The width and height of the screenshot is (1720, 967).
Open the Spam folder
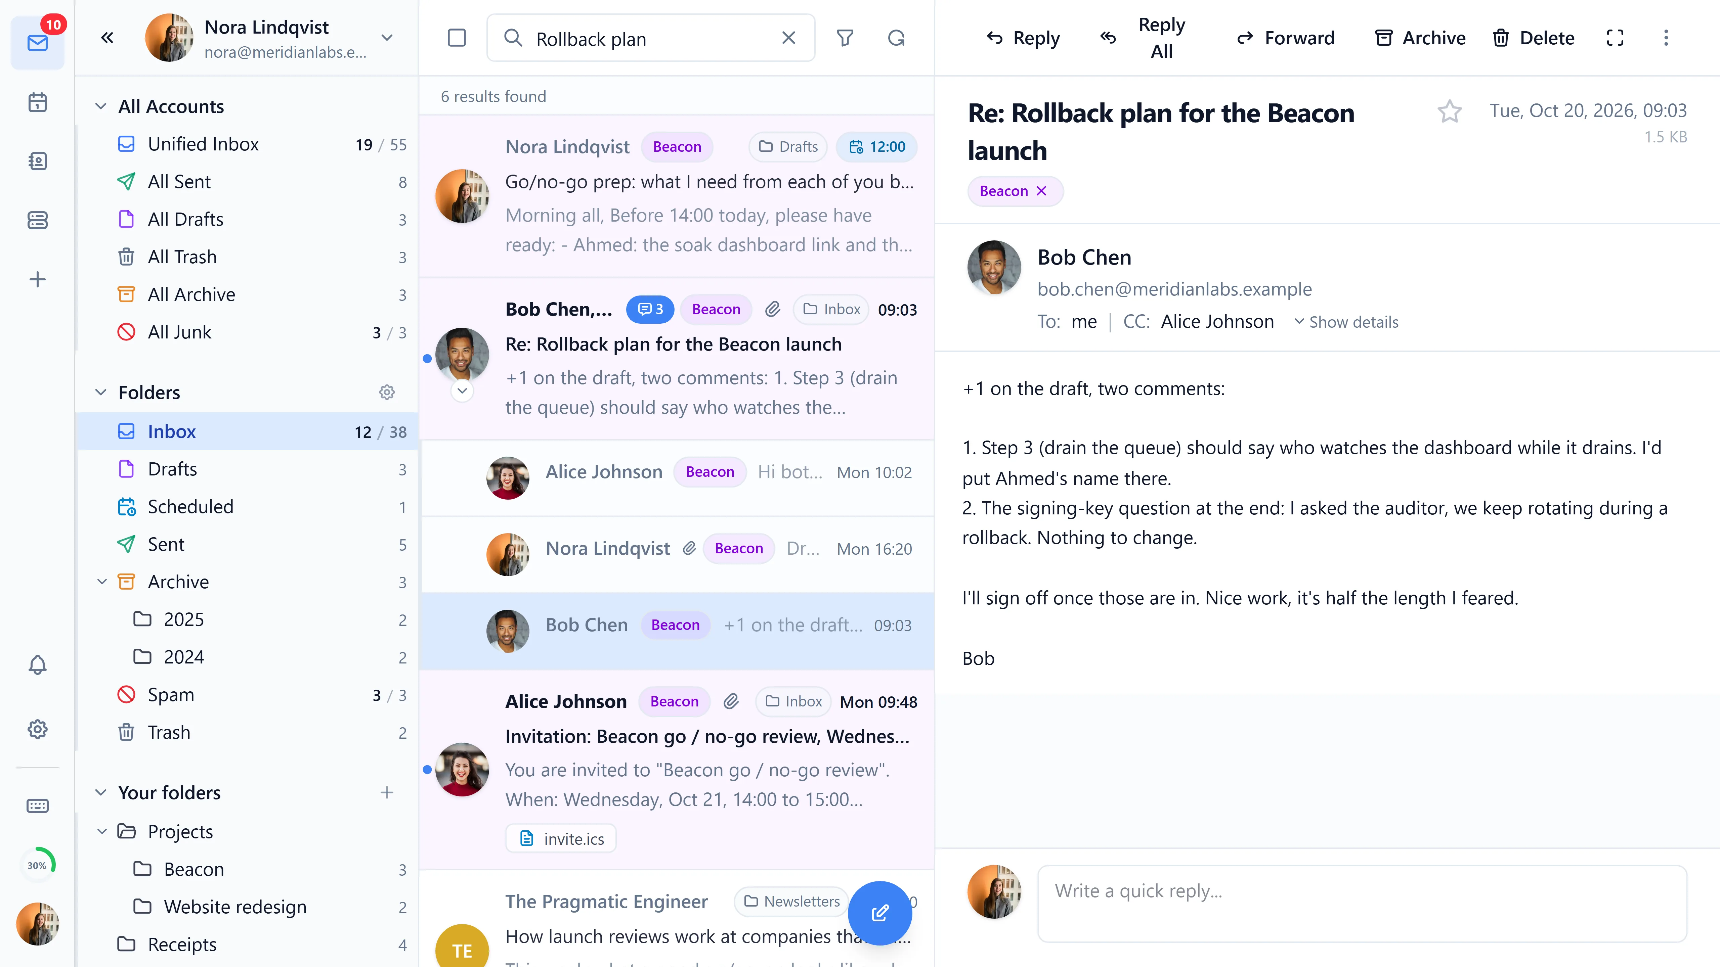click(247, 695)
